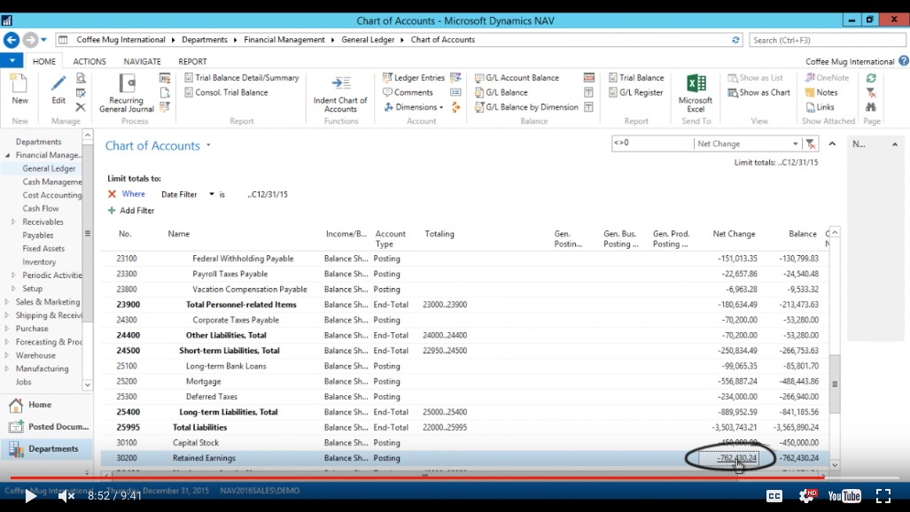910x512 pixels.
Task: Click General Ledger breadcrumb in address bar
Action: click(x=368, y=40)
